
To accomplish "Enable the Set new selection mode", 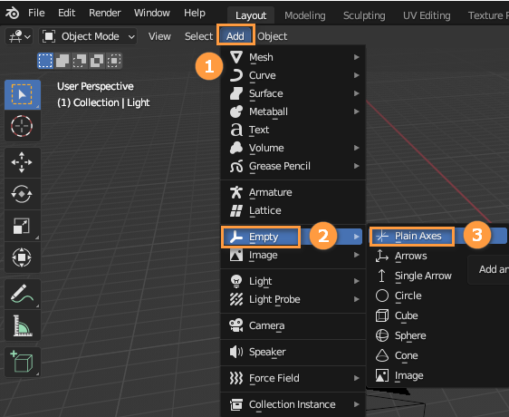I will [x=45, y=61].
